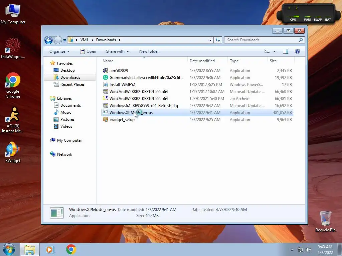This screenshot has width=342, height=256.
Task: Open the Videos library
Action: coord(66,126)
